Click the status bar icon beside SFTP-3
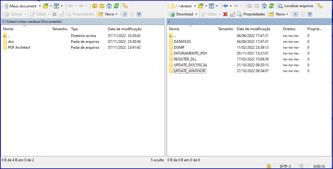The height and width of the screenshot is (169, 333). coord(301,167)
